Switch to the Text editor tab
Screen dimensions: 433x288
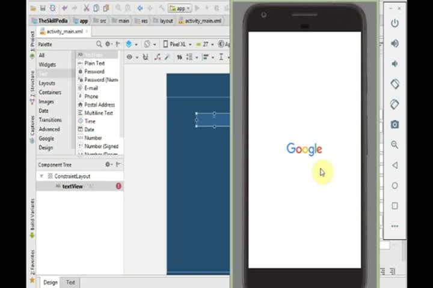pyautogui.click(x=70, y=282)
